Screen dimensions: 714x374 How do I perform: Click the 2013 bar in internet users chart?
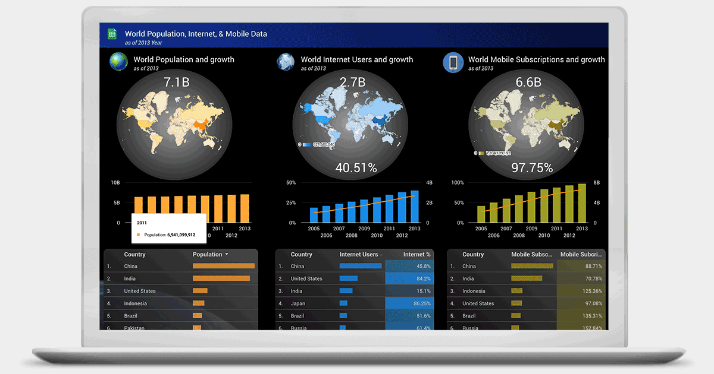click(x=415, y=207)
